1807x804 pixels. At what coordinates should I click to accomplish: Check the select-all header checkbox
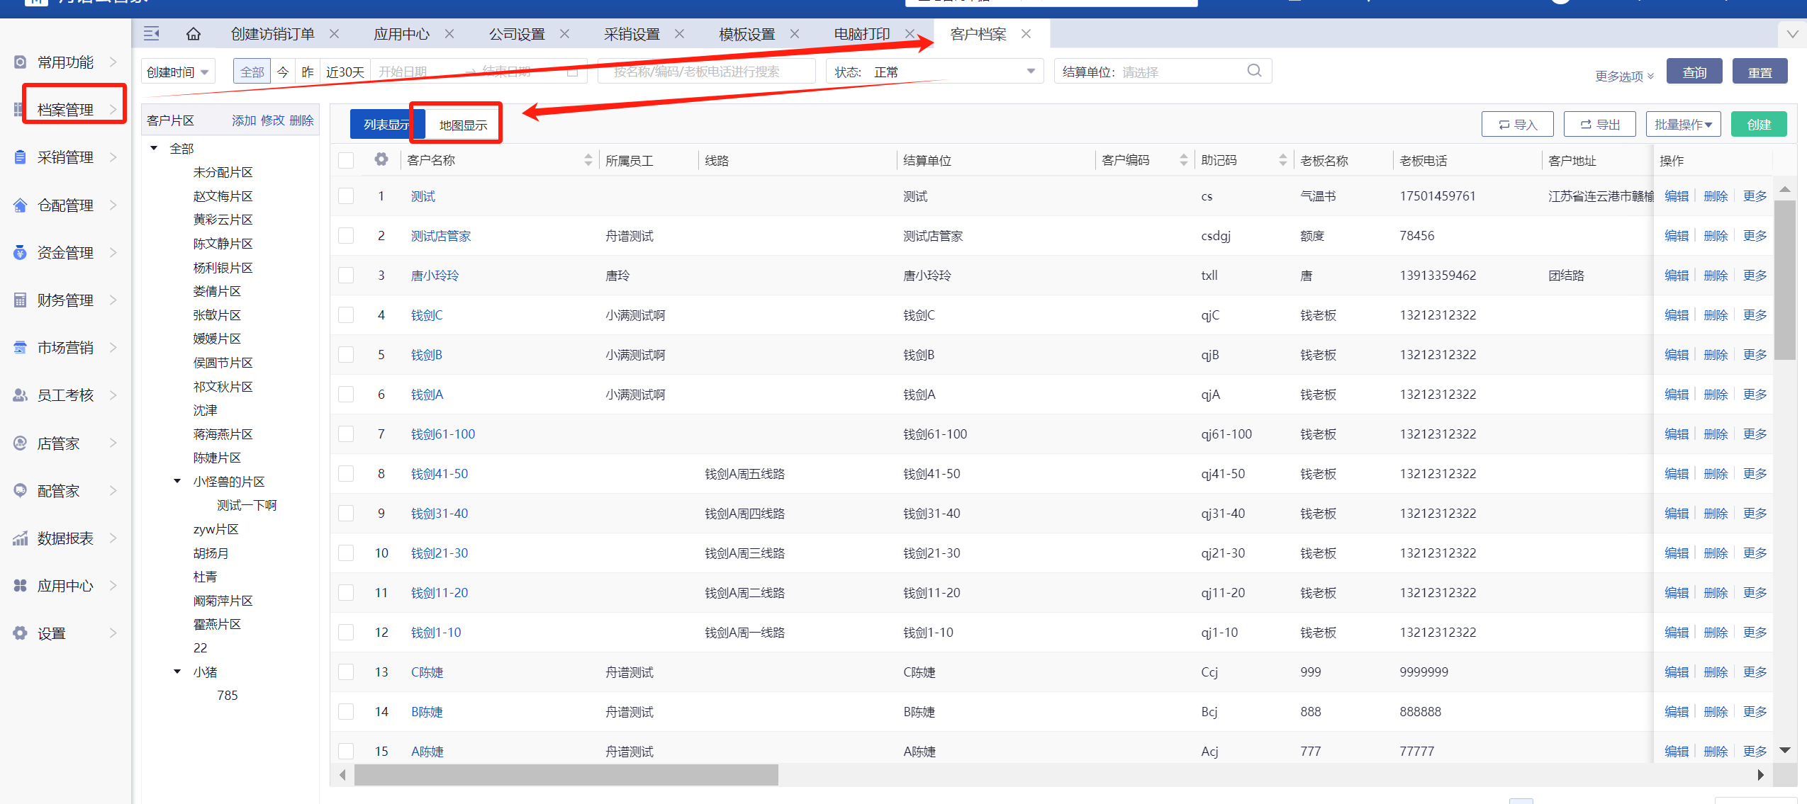tap(346, 160)
